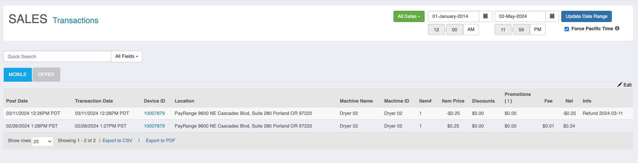
Task: Click the Info column header
Action: pyautogui.click(x=587, y=101)
